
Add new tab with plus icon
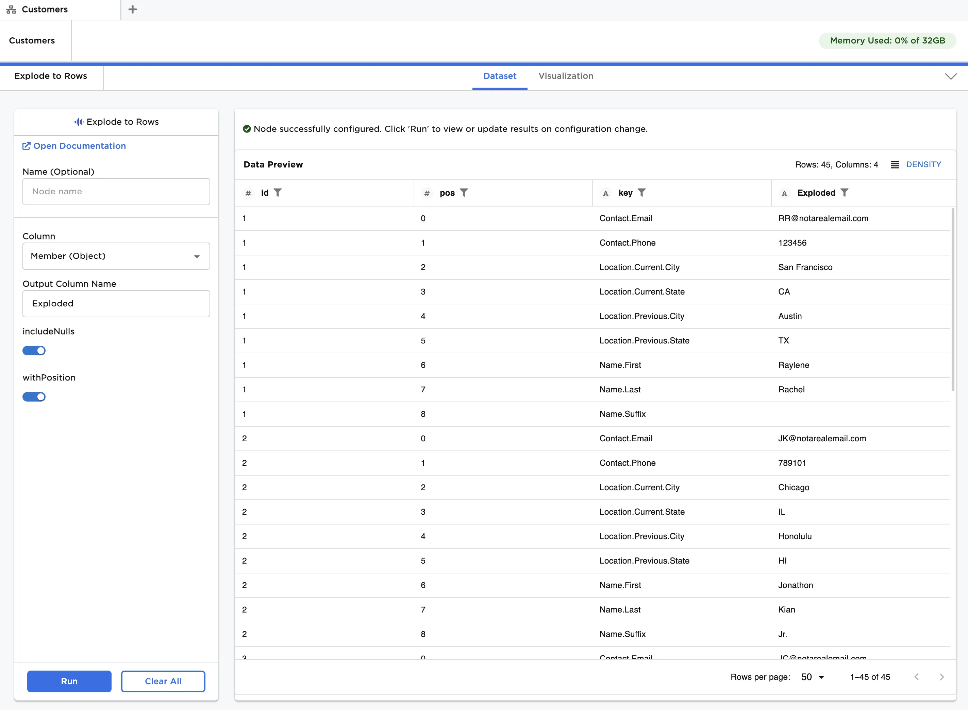pos(133,10)
